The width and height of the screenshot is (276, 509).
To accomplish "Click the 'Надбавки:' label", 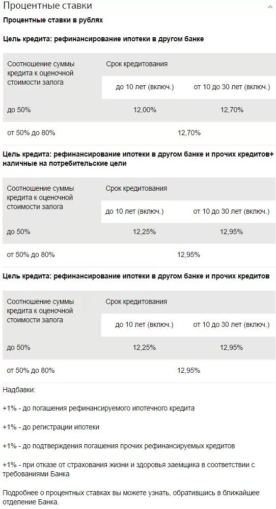I will pyautogui.click(x=19, y=390).
